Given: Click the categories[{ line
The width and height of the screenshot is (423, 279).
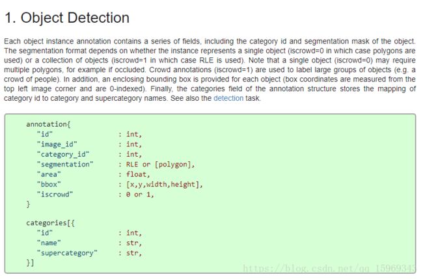Looking at the screenshot, I should point(51,223).
